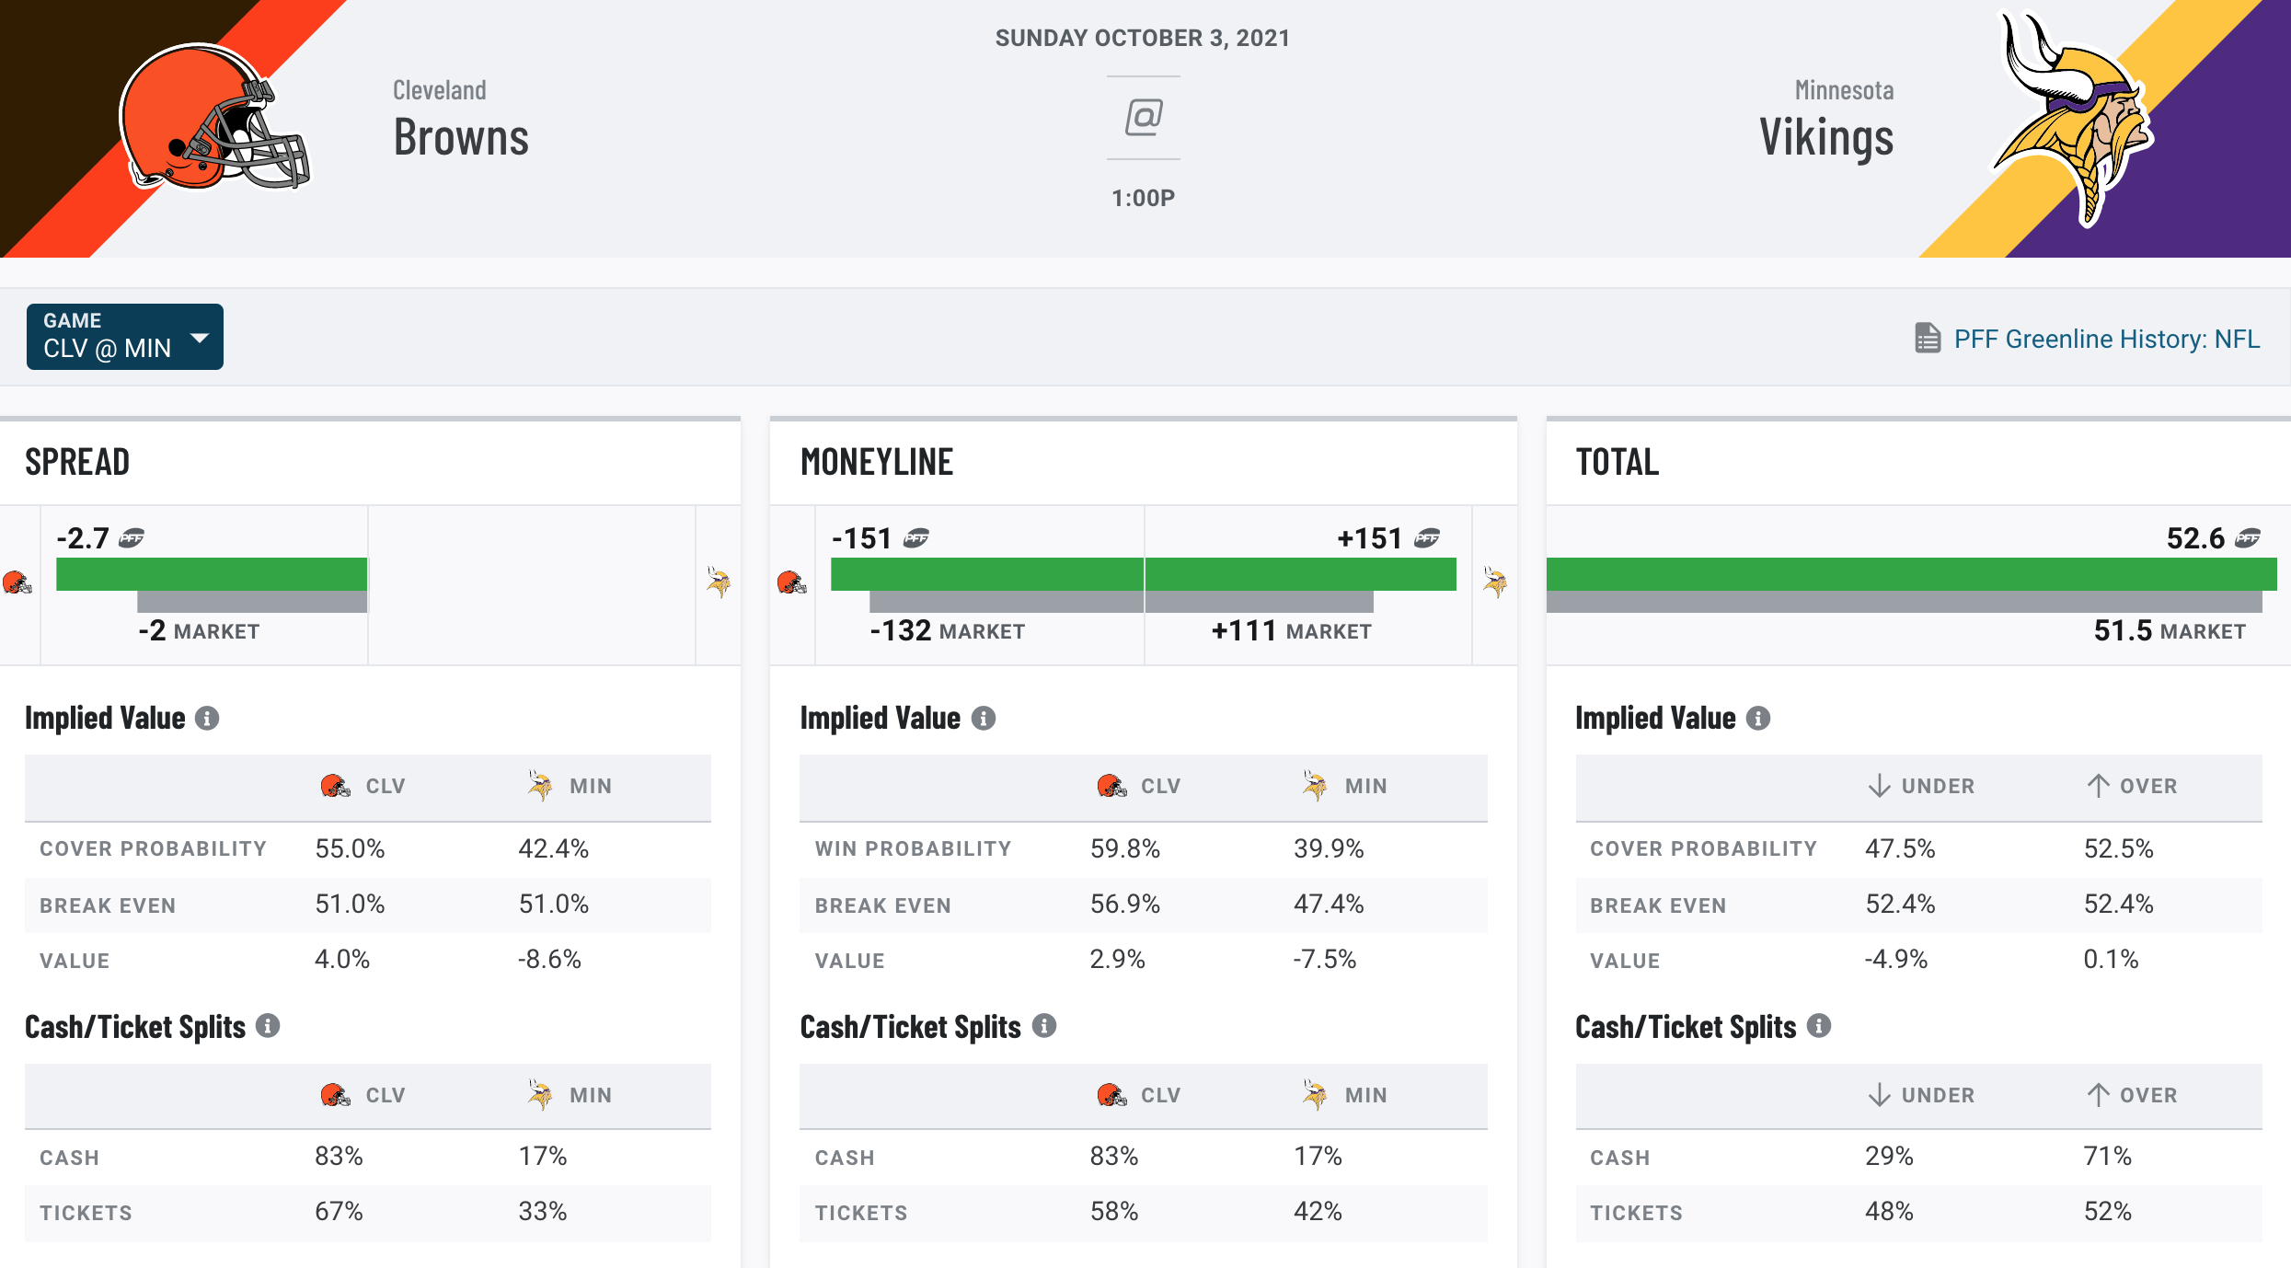Click down arrow beside UNDER in Total Cash/Ticket Splits

pos(1880,1095)
